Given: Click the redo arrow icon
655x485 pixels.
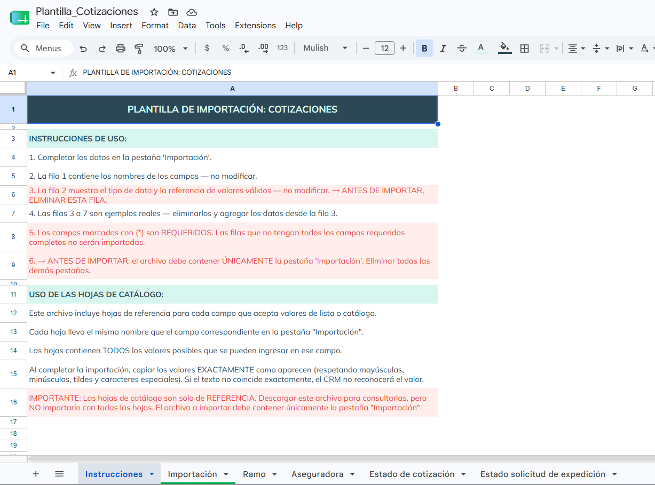Looking at the screenshot, I should [x=102, y=49].
